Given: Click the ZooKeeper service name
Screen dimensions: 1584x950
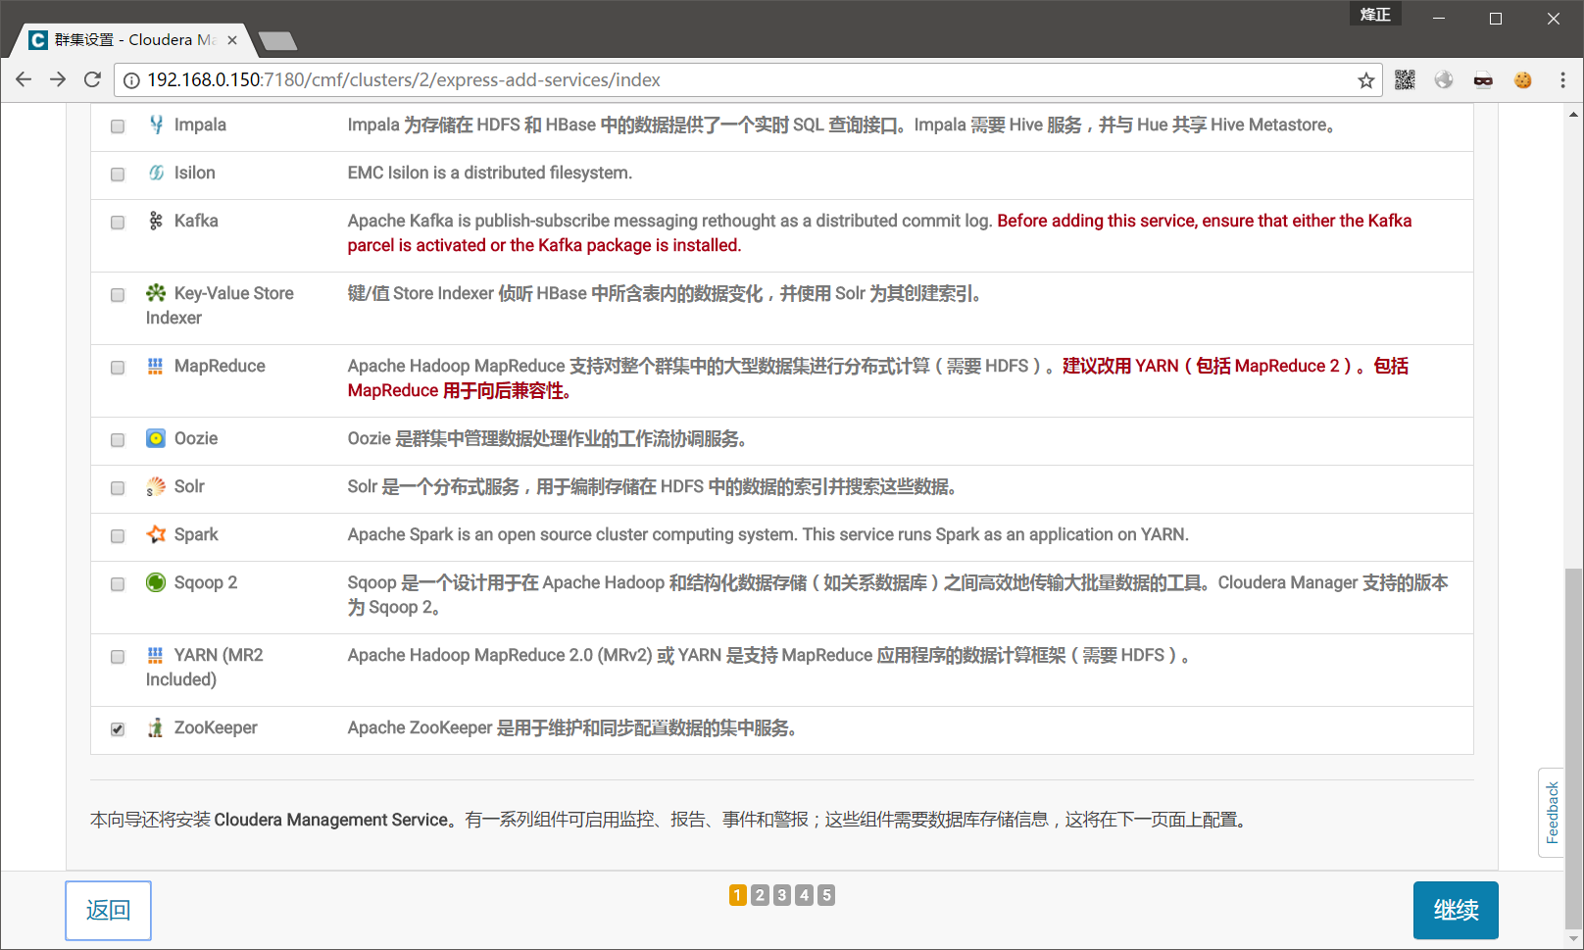Looking at the screenshot, I should (x=216, y=727).
